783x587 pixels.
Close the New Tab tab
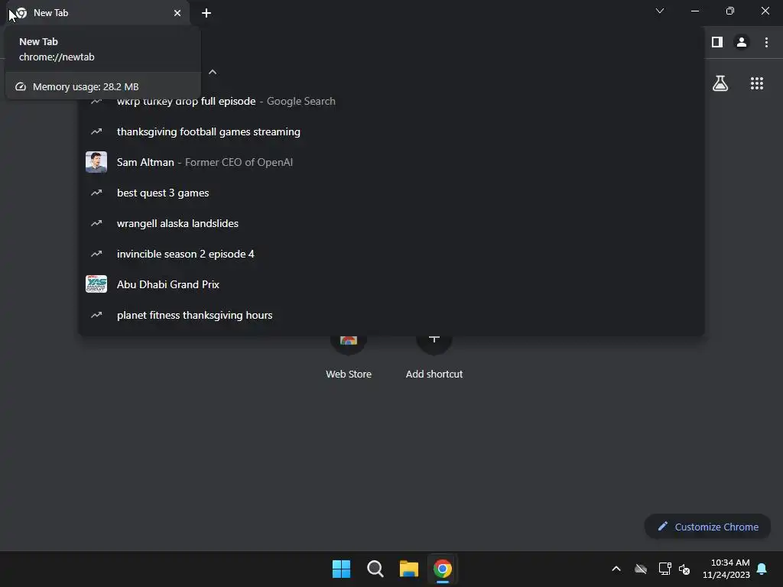point(177,13)
